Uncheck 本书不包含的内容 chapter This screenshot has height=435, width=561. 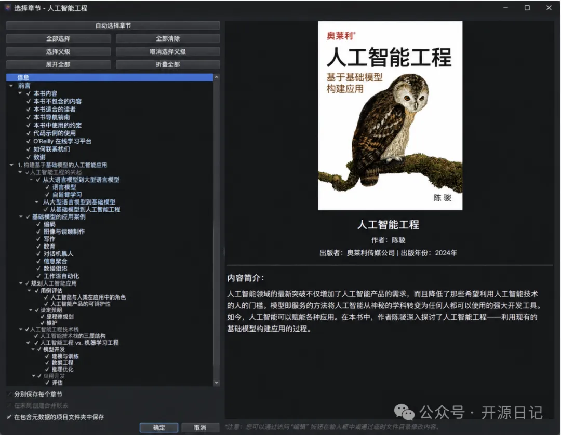[29, 102]
